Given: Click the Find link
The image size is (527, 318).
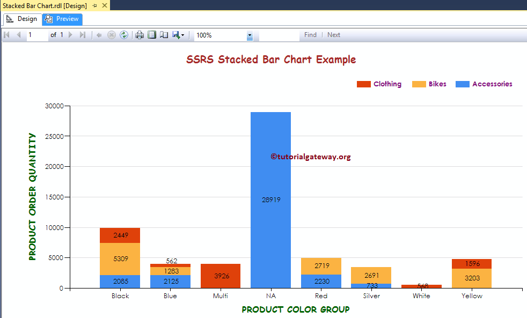Looking at the screenshot, I should [310, 34].
